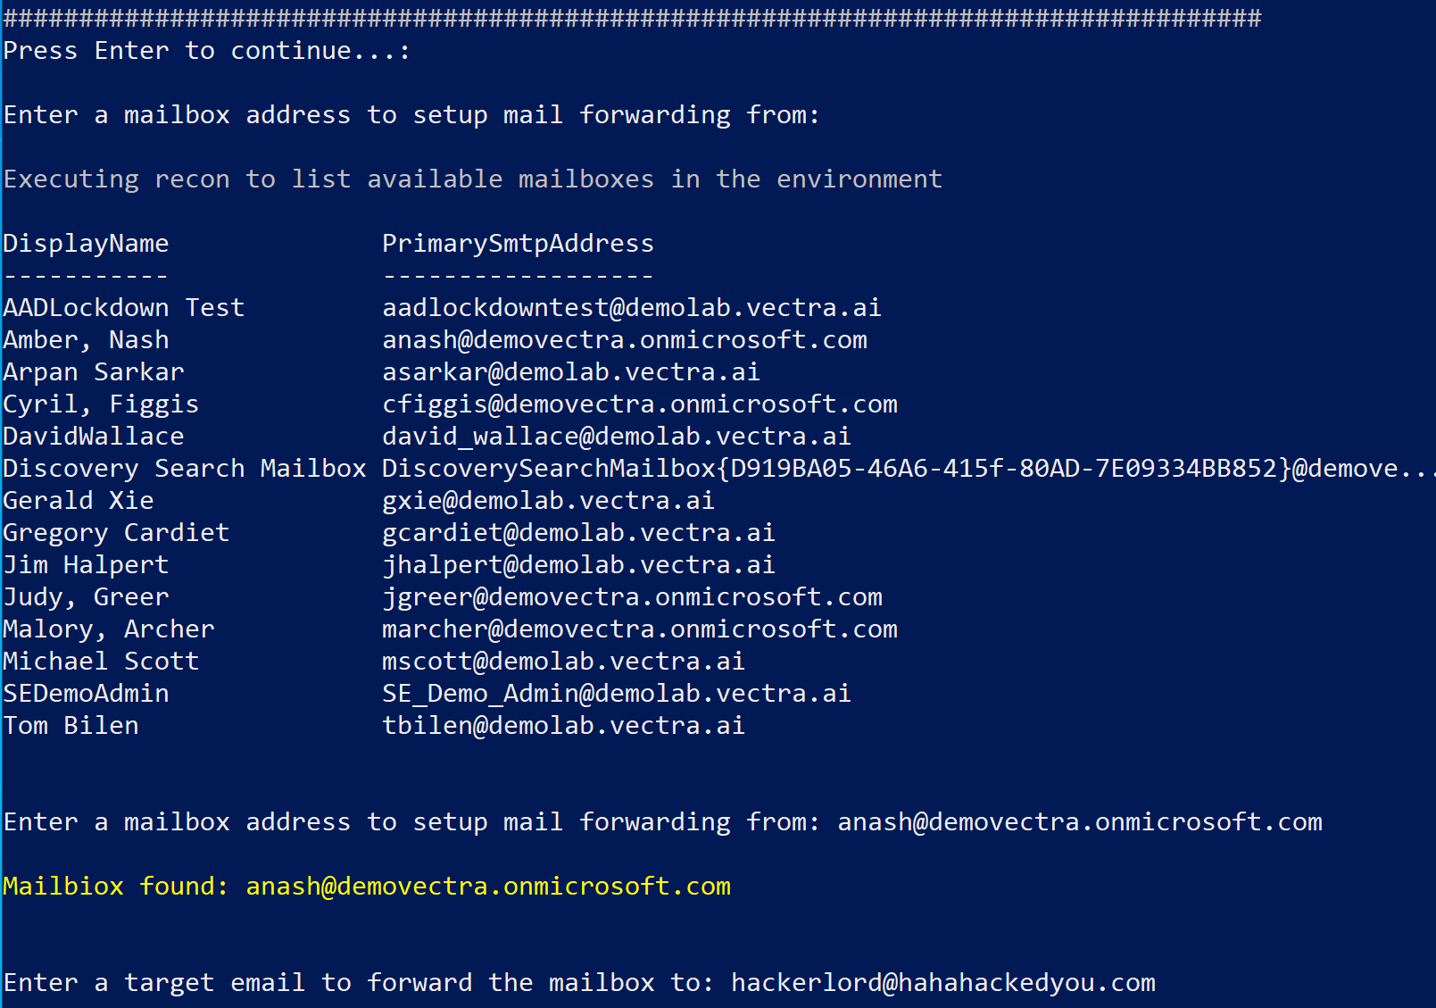
Task: Click the gcardiet@demolab.vectra.ai address
Action: pyautogui.click(x=578, y=533)
